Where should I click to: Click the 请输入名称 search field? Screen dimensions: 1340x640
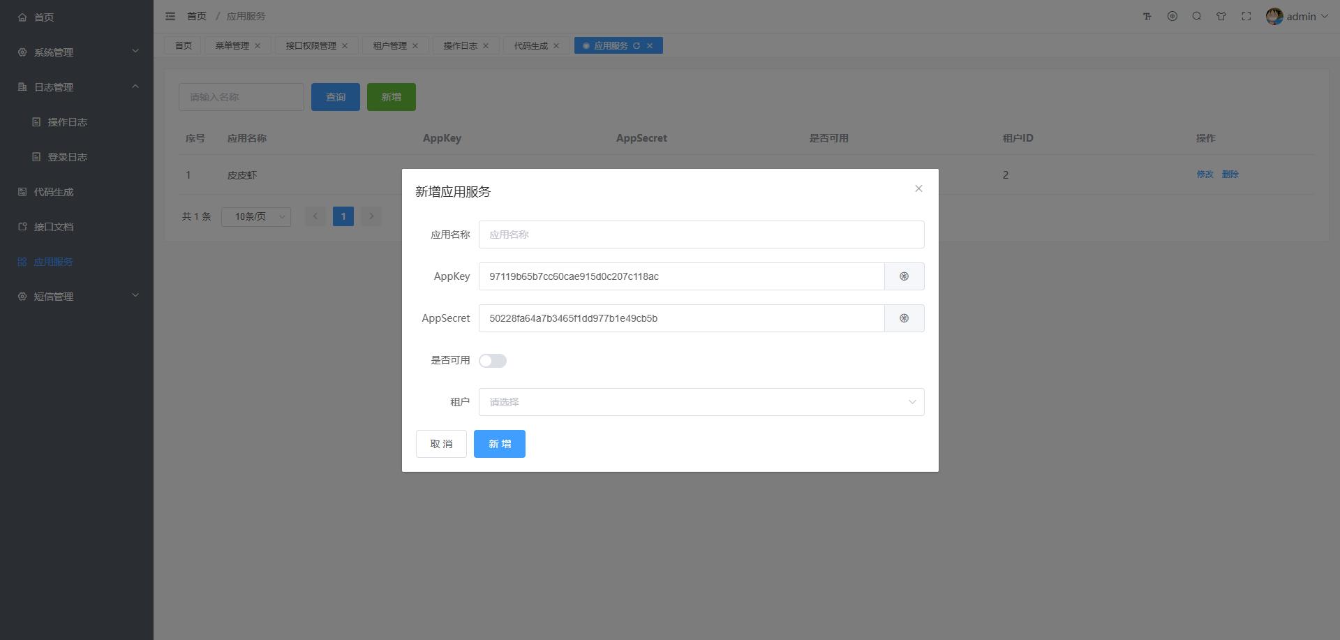point(241,97)
